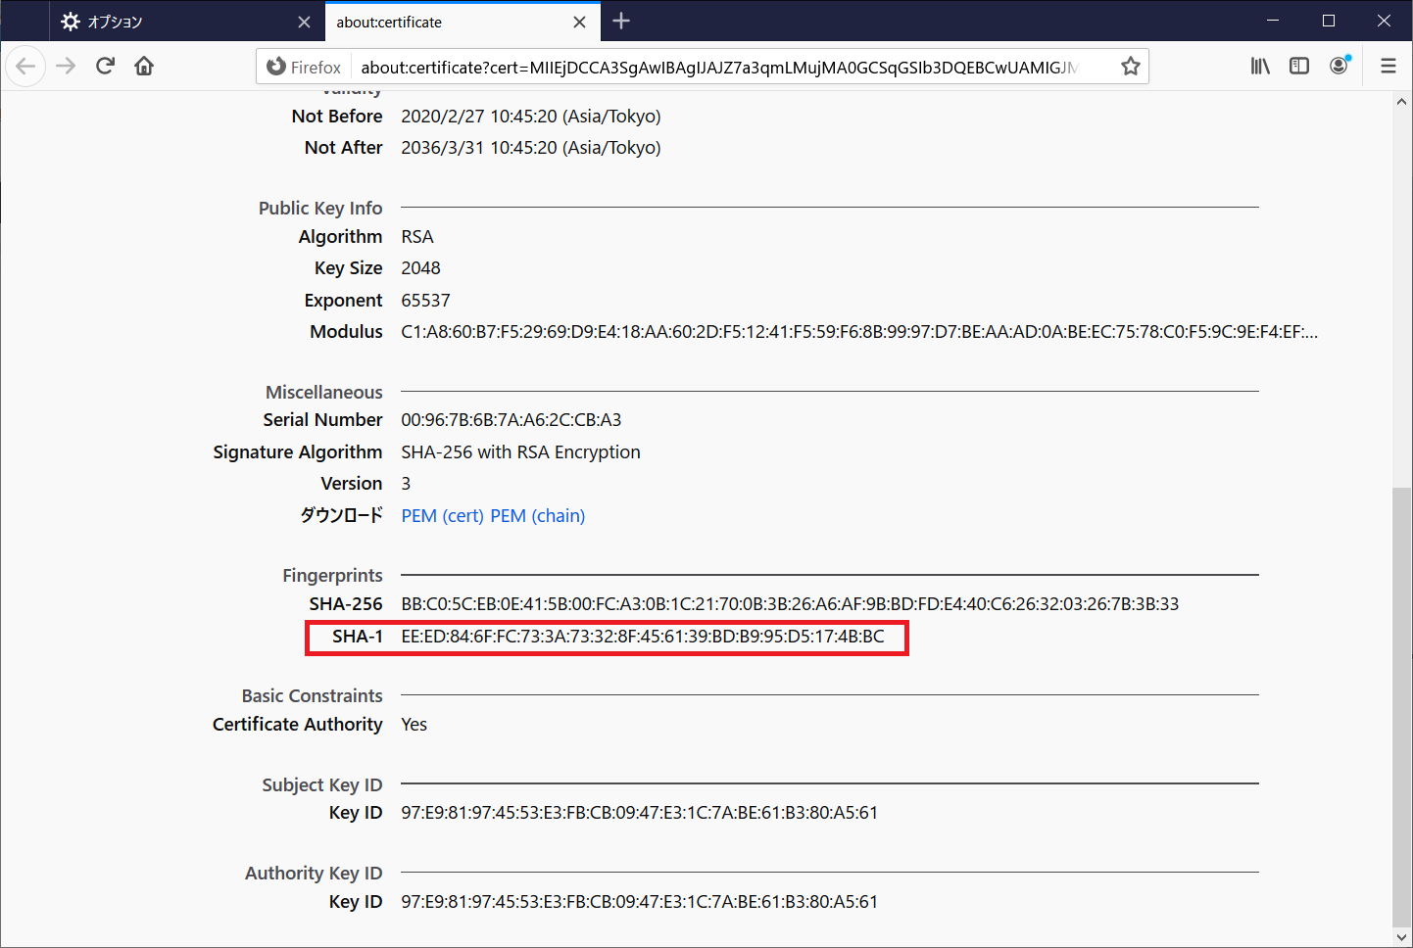1413x948 pixels.
Task: Click the scrollbar up arrow
Action: point(1402,99)
